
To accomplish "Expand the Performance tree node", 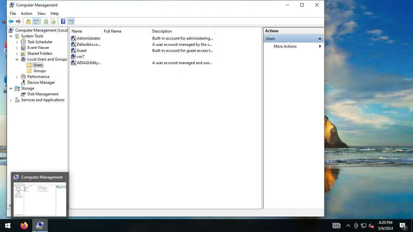I will pos(17,77).
